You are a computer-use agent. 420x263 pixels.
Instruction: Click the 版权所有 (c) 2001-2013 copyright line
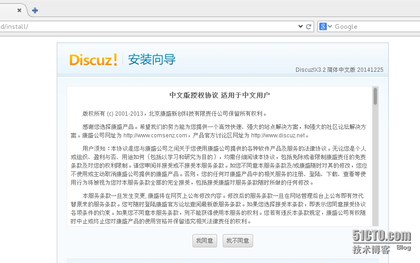click(x=175, y=114)
